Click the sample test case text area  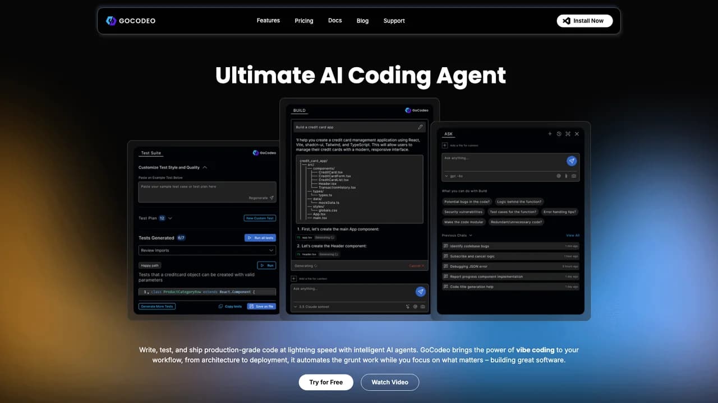pos(207,191)
